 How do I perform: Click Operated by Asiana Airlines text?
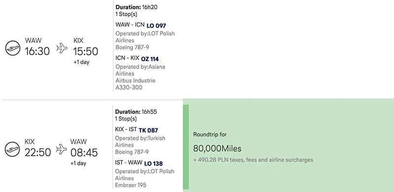point(140,70)
